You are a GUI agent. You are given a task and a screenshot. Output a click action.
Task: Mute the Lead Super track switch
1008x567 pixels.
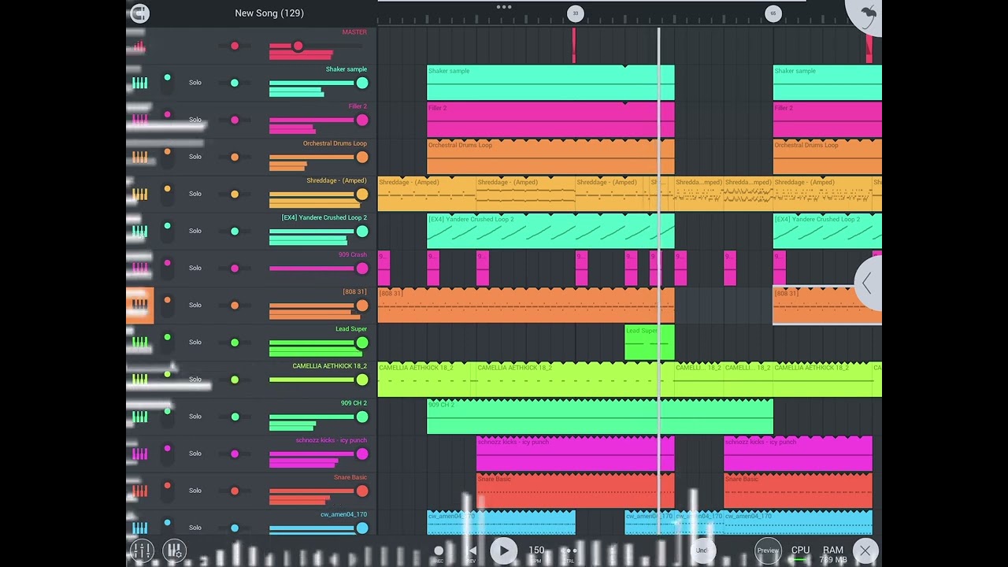point(167,342)
